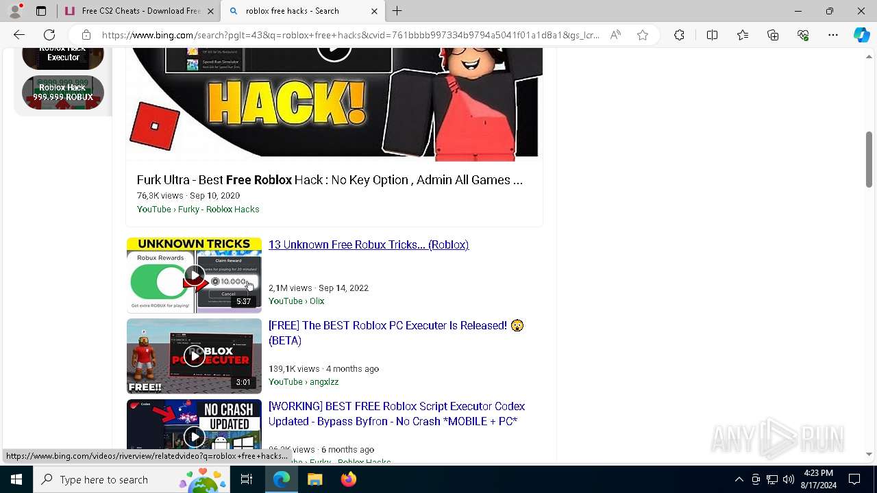Play the UNKNOWN TRICKS video thumbnail
Viewport: 877px width, 493px height.
coord(194,275)
